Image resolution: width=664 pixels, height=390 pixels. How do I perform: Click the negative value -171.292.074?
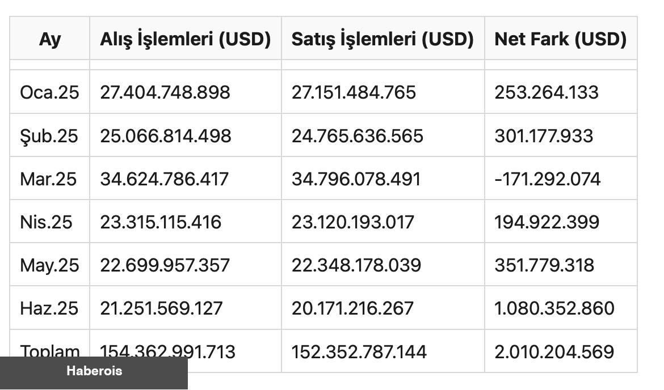click(x=547, y=179)
